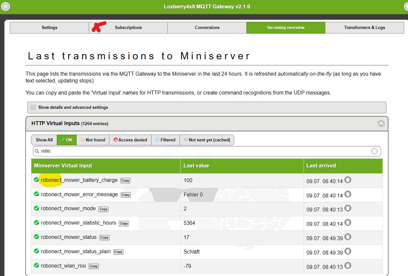
Task: Click Last transmissions to Miniserver heading
Action: (139, 56)
